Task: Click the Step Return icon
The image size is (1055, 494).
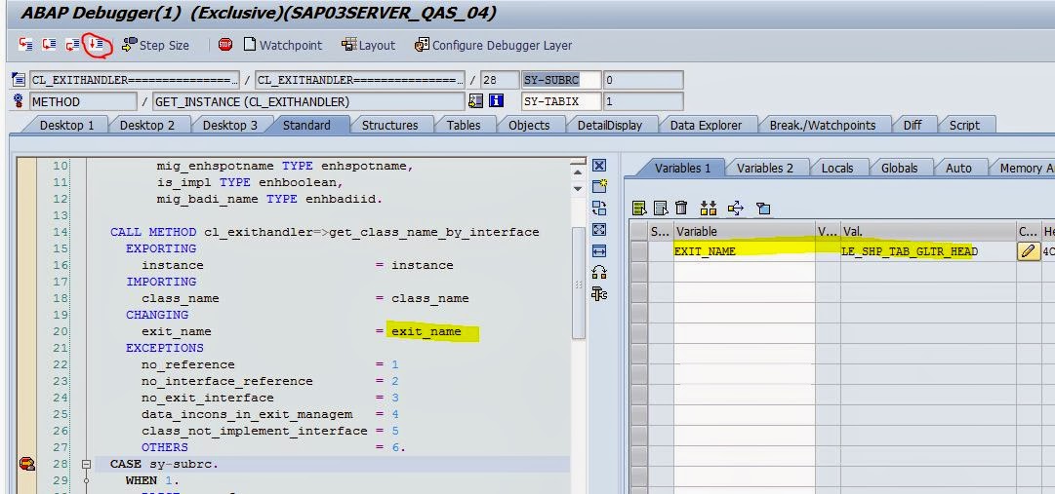Action: [x=72, y=45]
